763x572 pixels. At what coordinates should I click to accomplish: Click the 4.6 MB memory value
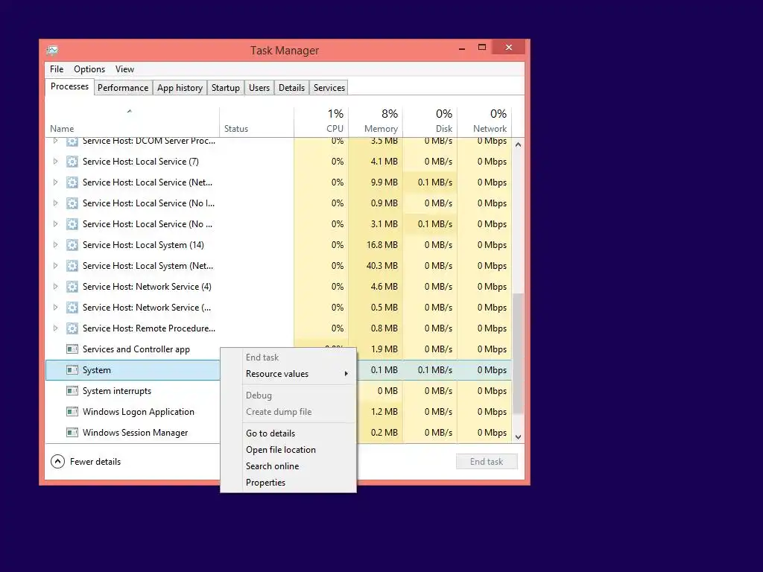tap(384, 287)
